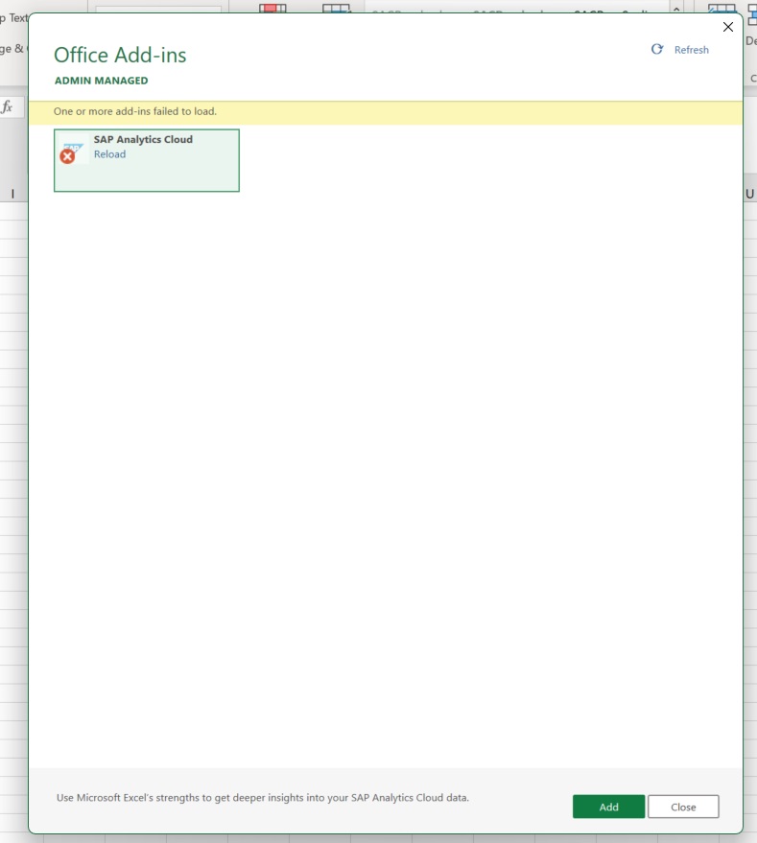Image resolution: width=757 pixels, height=843 pixels.
Task: Click the ADMIN MANAGED tab label
Action: [x=101, y=81]
